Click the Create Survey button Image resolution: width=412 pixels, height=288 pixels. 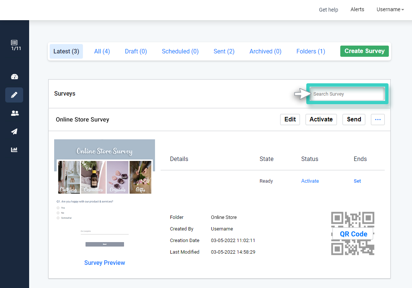tap(365, 51)
